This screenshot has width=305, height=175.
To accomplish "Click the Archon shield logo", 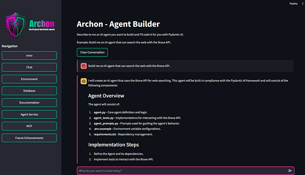I will 15,25.
